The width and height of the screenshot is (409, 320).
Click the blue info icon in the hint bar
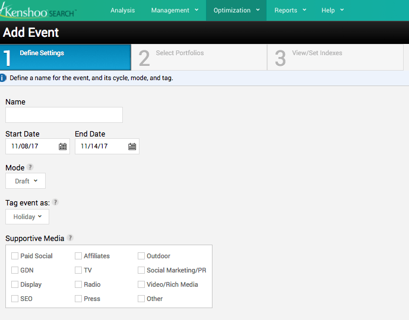3,78
